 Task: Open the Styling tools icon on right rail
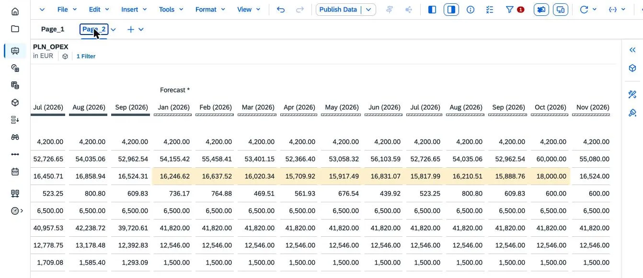632,94
